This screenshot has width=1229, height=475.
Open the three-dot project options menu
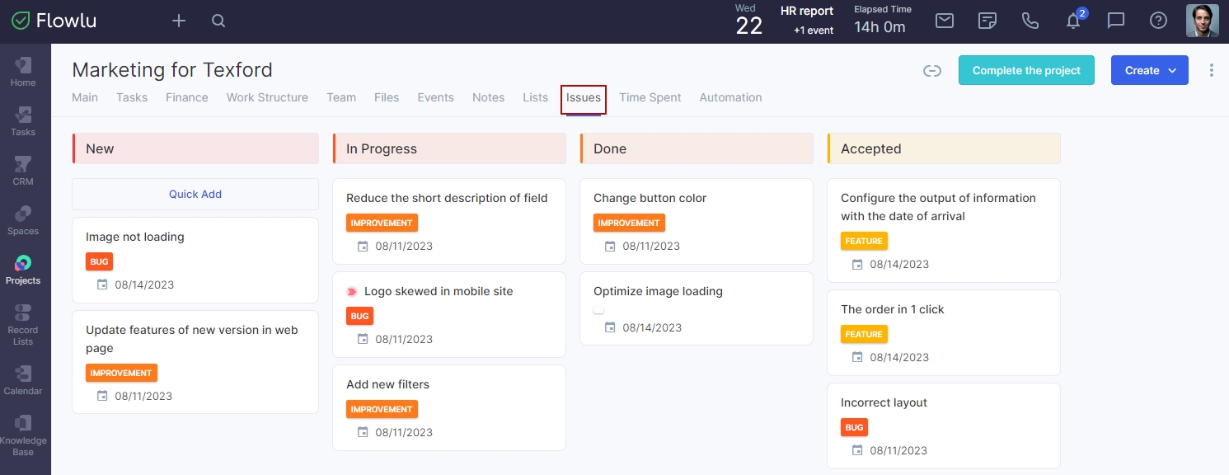(1212, 70)
